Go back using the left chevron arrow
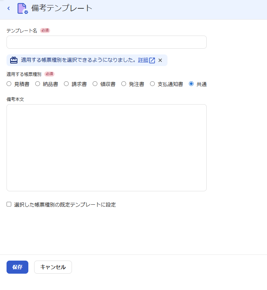Screen dimensions: 267x290 (8, 8)
